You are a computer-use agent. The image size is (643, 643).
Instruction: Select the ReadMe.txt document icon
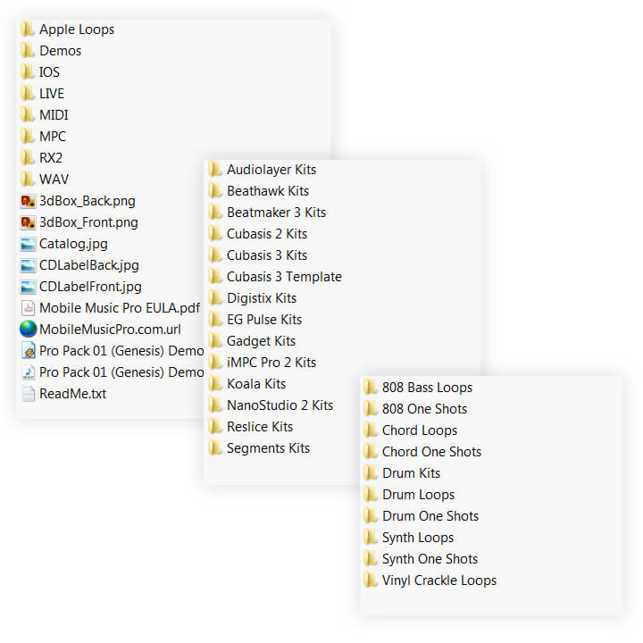click(x=28, y=394)
